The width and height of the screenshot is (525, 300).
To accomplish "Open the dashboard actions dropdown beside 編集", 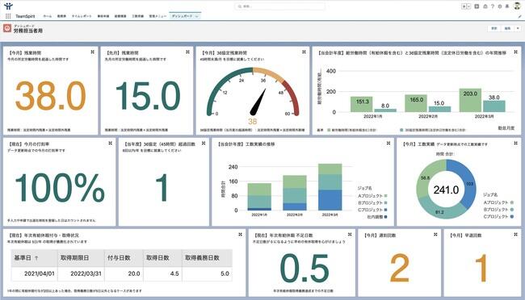I will click(x=518, y=28).
